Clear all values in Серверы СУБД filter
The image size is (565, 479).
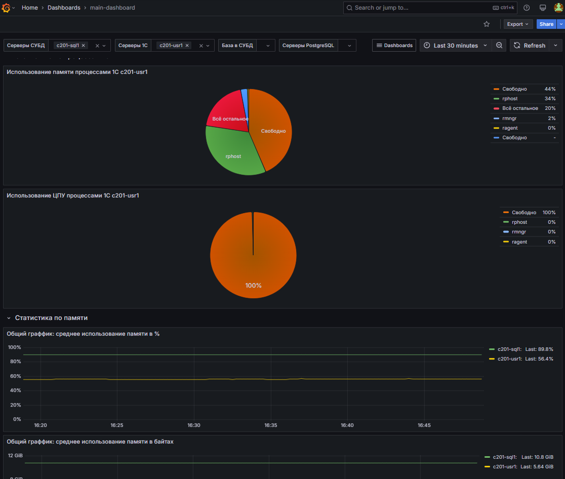[x=97, y=46]
